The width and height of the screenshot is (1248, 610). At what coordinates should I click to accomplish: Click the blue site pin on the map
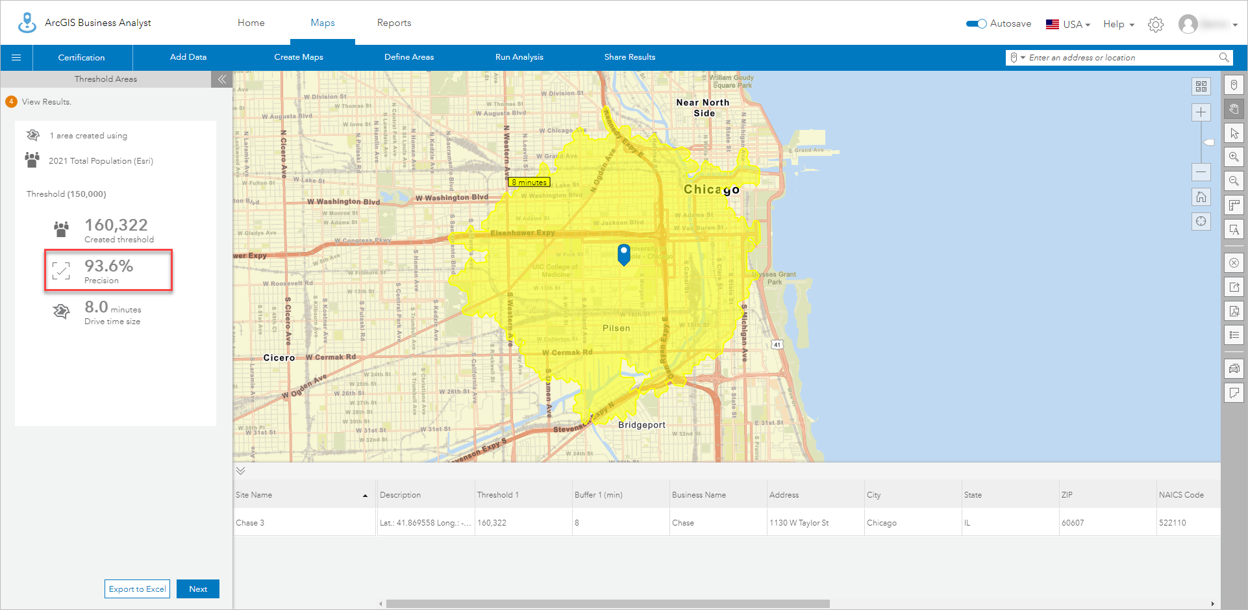(x=624, y=254)
